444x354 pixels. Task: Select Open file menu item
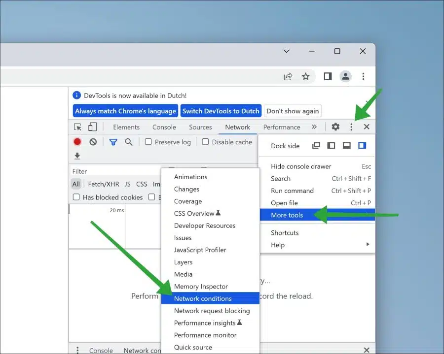[317, 203]
